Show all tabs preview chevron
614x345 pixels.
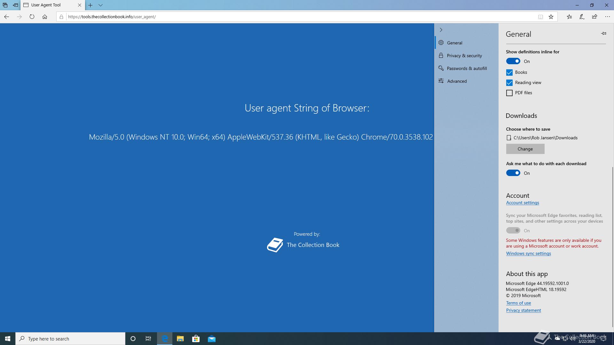100,5
